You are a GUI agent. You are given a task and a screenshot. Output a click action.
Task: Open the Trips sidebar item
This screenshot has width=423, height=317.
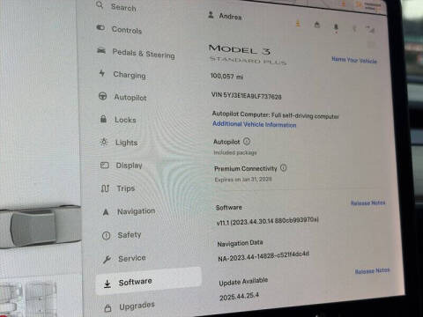(118, 188)
